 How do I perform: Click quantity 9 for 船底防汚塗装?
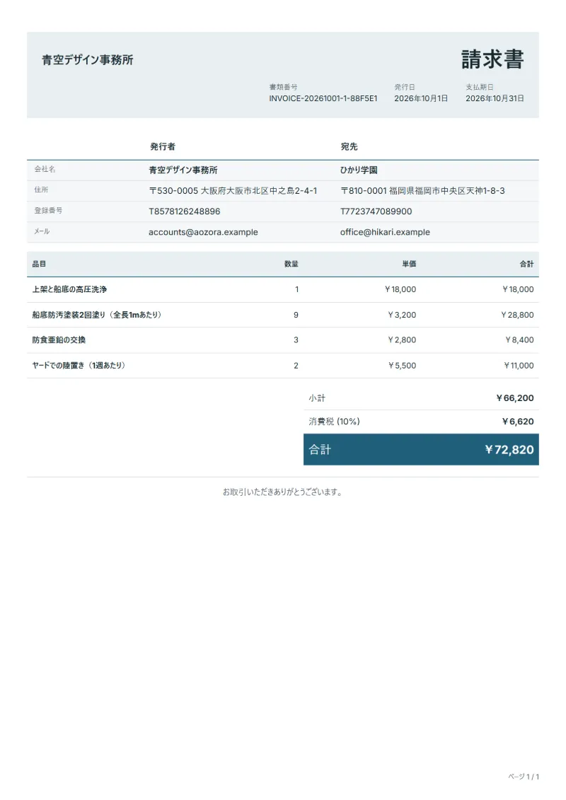296,315
